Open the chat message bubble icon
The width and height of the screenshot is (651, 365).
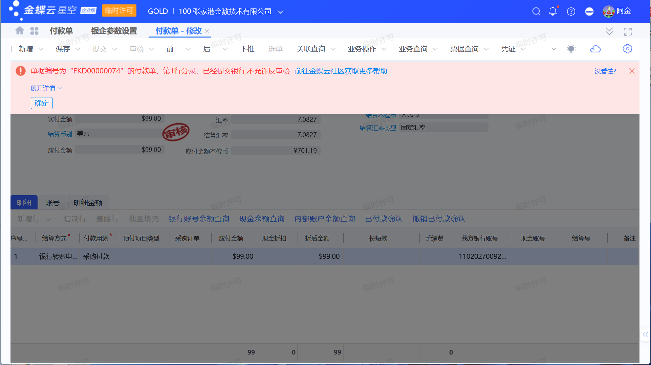(x=589, y=12)
